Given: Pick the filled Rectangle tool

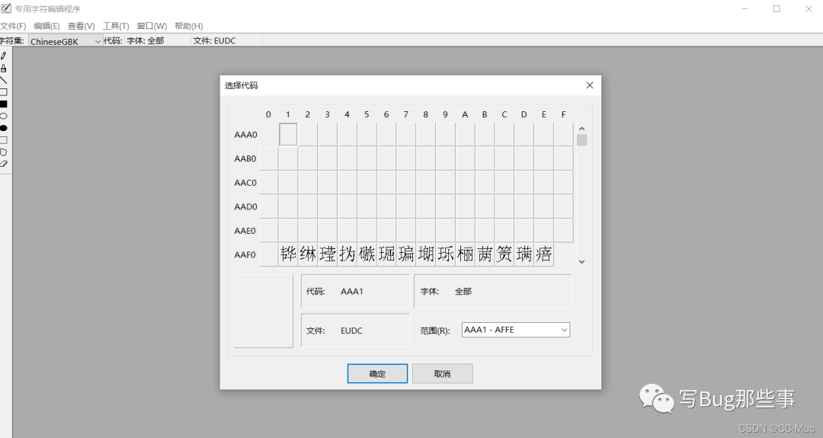Looking at the screenshot, I should (x=4, y=104).
